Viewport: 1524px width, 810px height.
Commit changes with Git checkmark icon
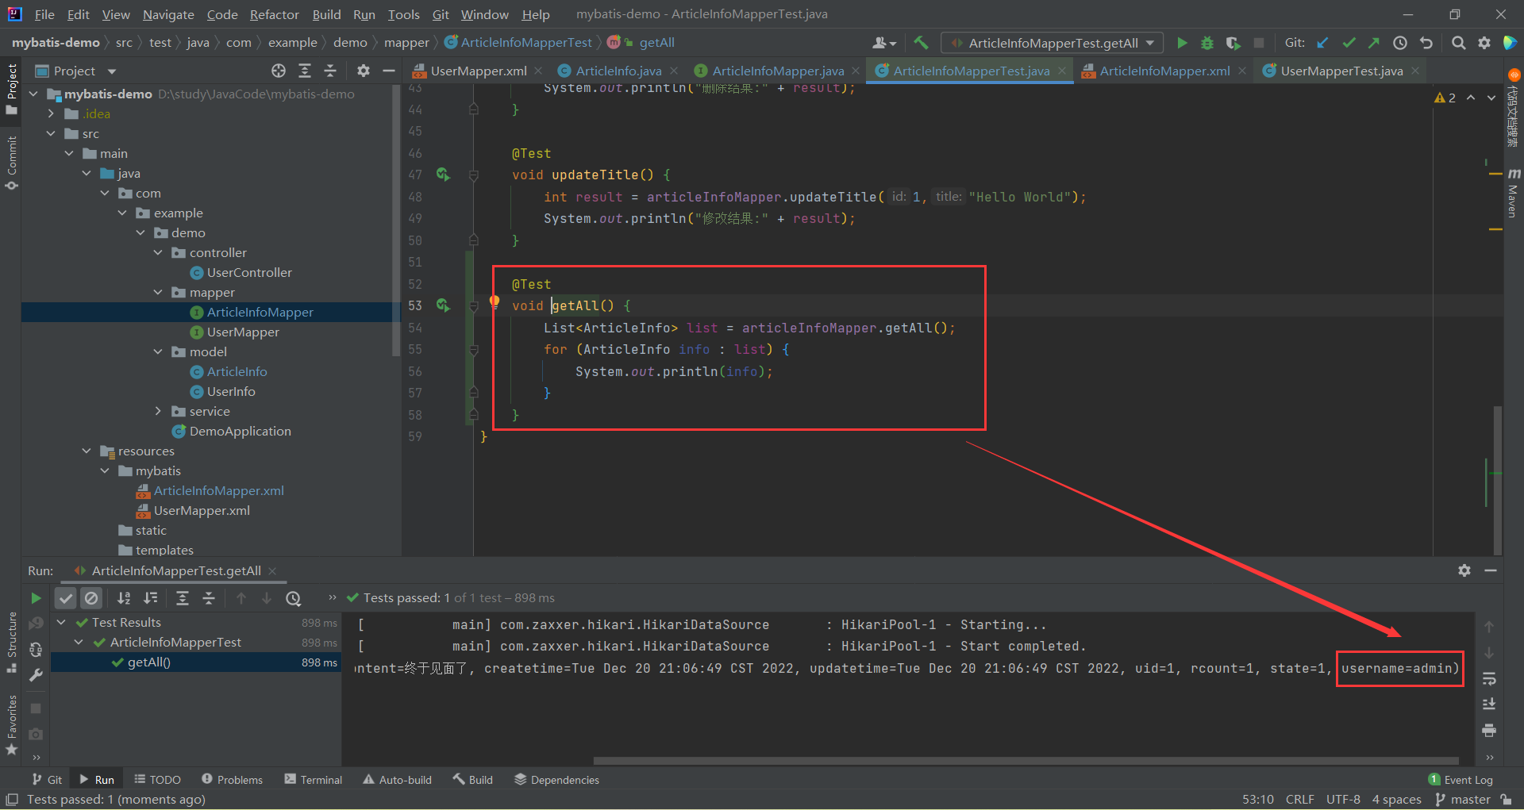pos(1349,43)
